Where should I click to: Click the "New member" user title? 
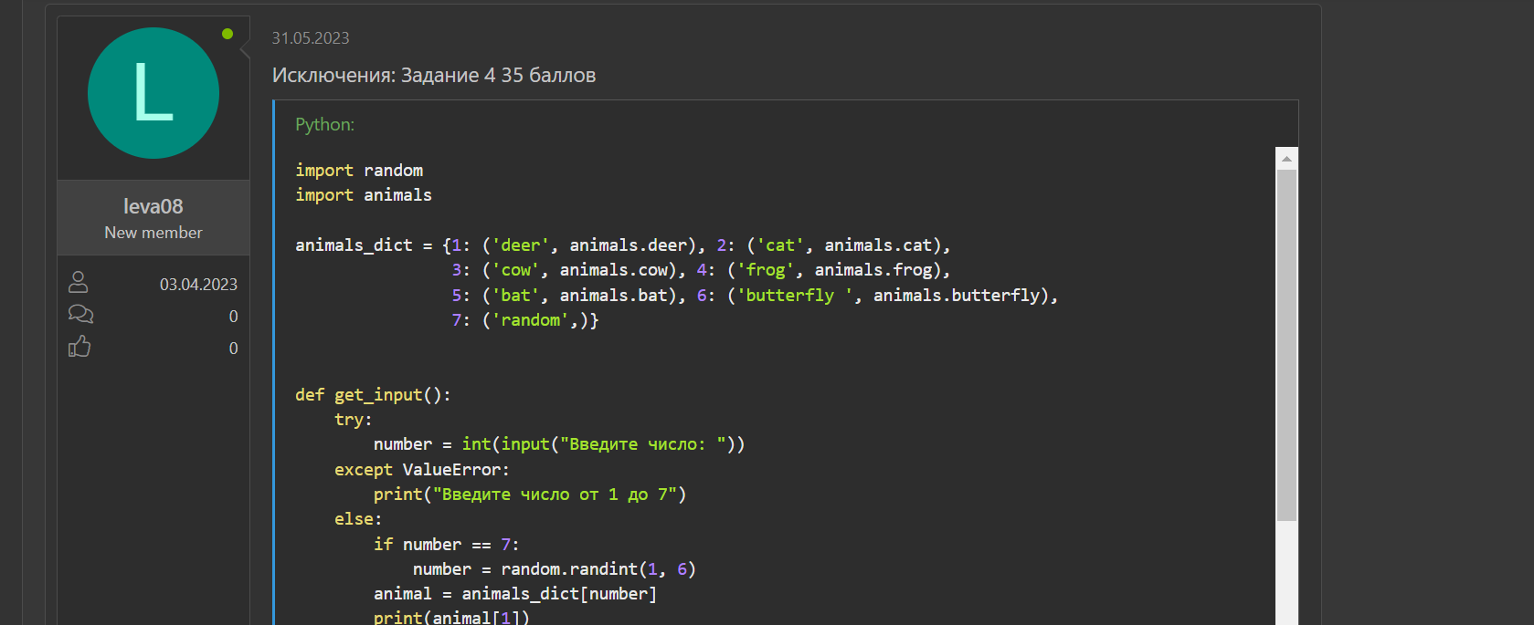point(153,233)
